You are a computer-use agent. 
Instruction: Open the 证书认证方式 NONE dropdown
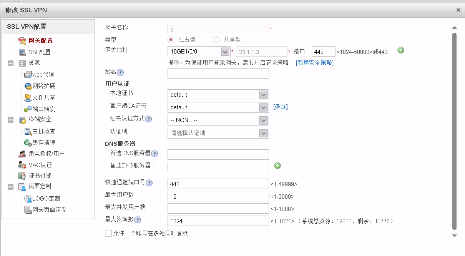pyautogui.click(x=263, y=120)
